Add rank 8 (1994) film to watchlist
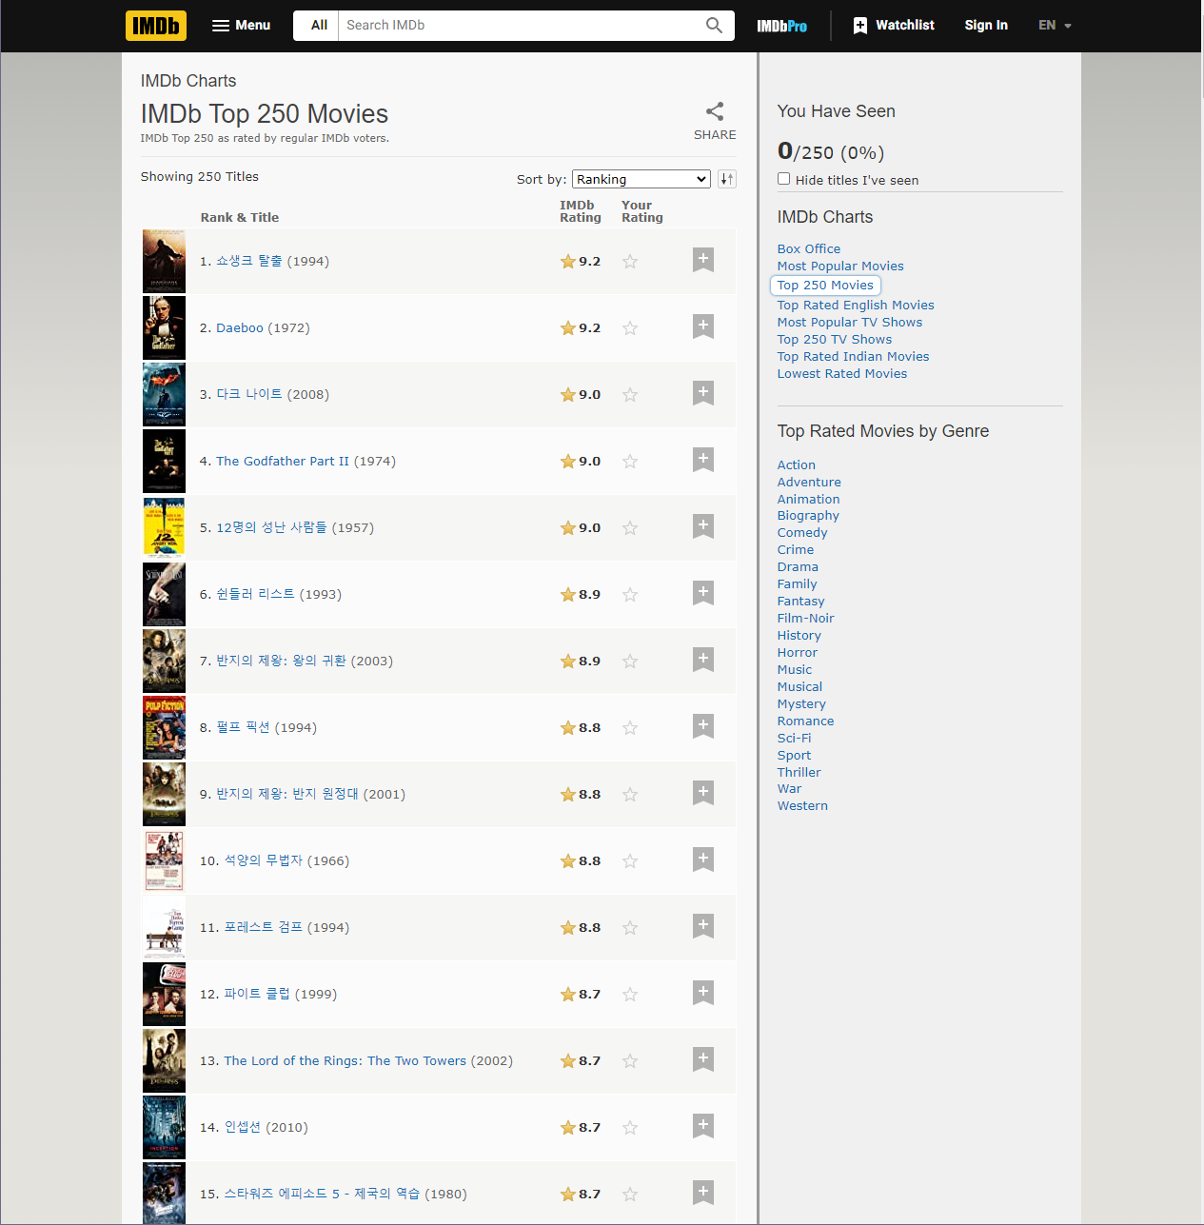 click(703, 726)
